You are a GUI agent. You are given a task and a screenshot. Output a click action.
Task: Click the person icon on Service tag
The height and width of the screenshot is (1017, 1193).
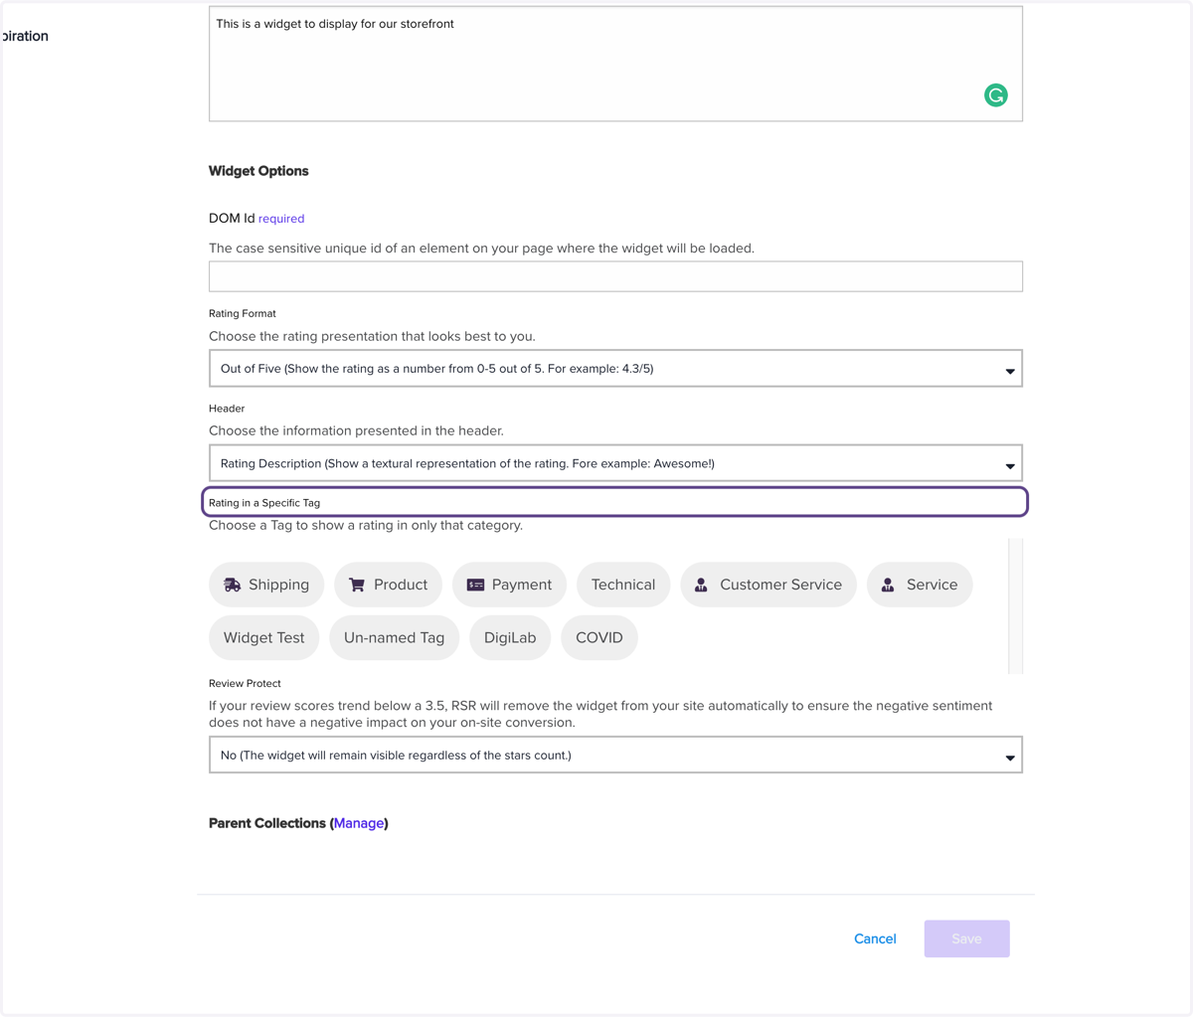coord(888,585)
